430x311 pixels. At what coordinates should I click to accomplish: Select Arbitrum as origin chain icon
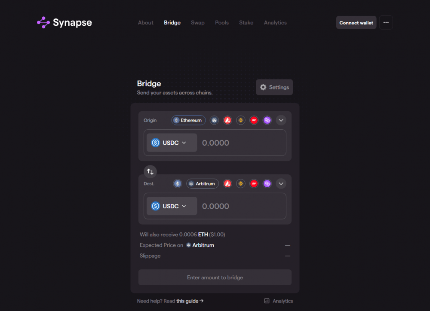click(x=214, y=120)
